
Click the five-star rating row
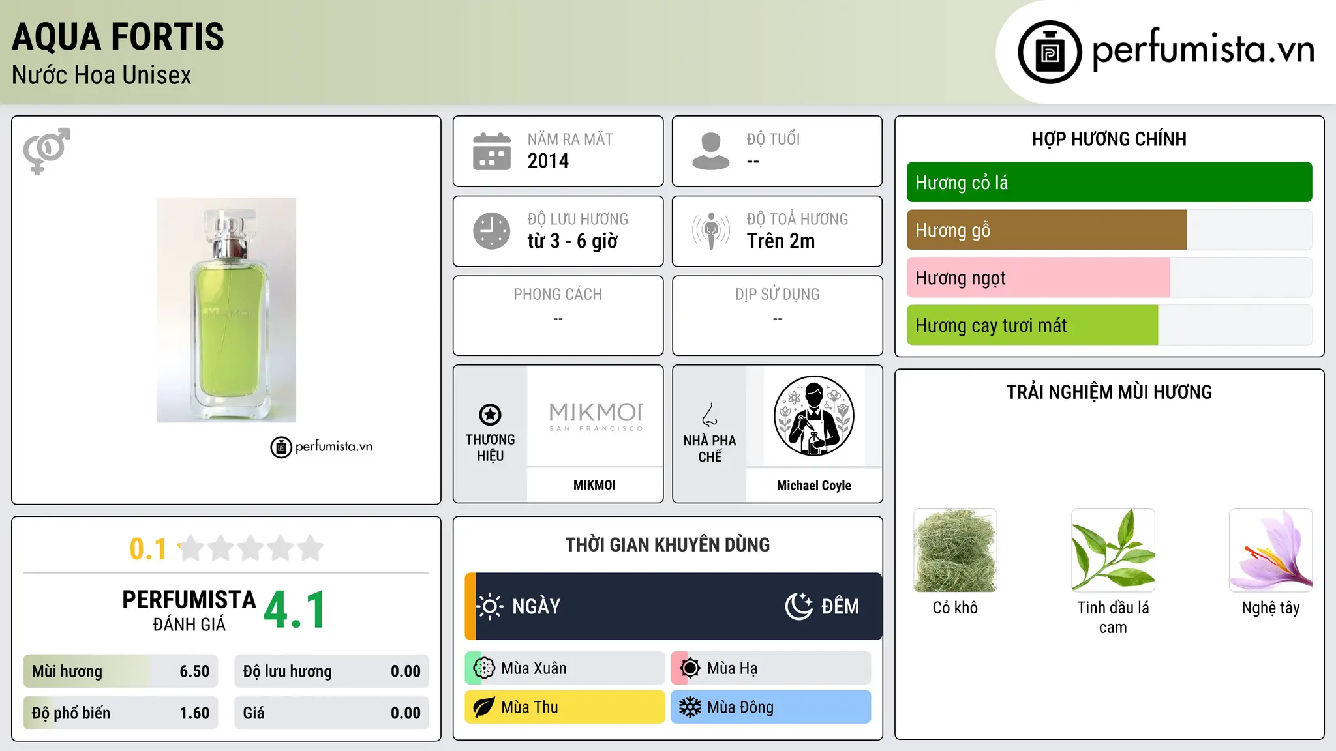(251, 548)
